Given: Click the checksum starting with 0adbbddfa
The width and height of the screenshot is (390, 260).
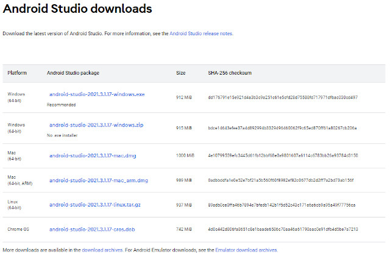Looking at the screenshot, I should (281, 180).
